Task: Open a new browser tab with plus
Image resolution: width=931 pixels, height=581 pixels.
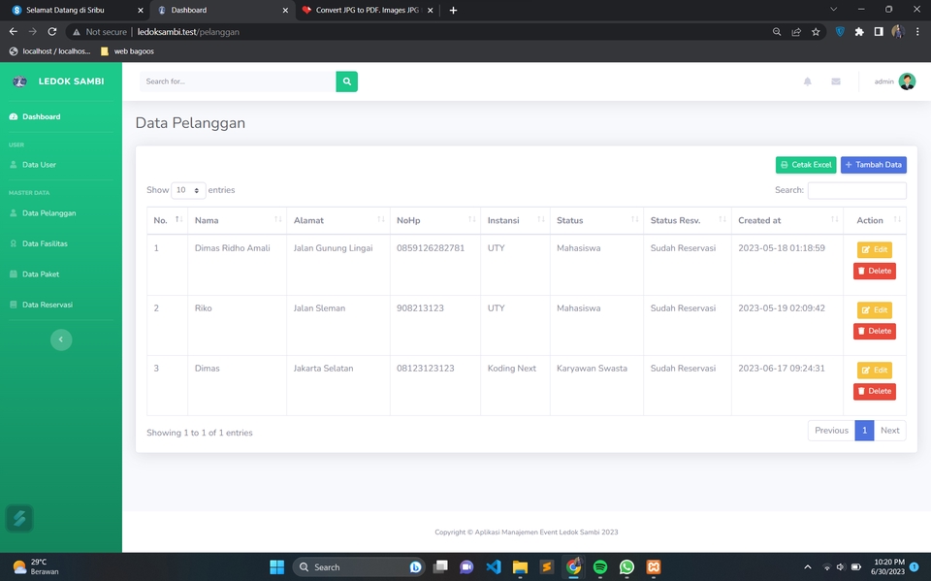Action: (x=453, y=10)
